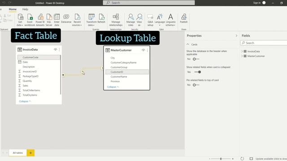Collapse the InvoiceData table card

tap(25, 102)
